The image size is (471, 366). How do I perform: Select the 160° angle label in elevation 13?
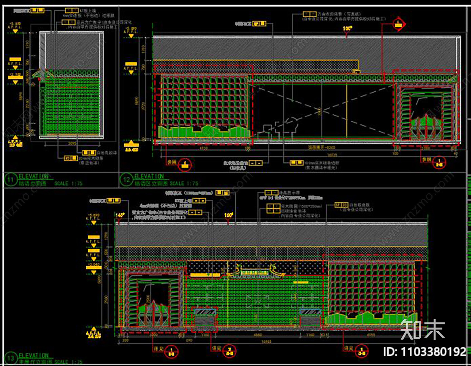point(229,215)
